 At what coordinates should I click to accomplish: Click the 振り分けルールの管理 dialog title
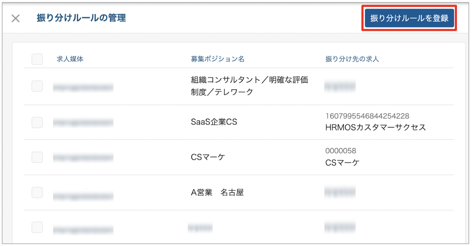pyautogui.click(x=81, y=18)
